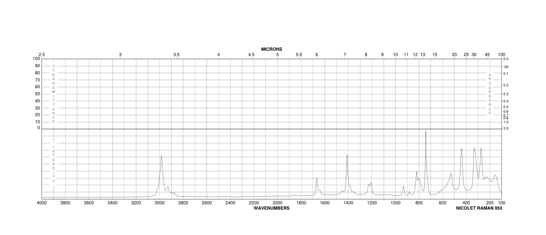Click the 400 wavenumber tick label

point(466,203)
